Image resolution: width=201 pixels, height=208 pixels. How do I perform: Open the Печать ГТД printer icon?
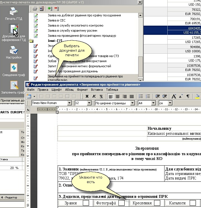point(13,12)
